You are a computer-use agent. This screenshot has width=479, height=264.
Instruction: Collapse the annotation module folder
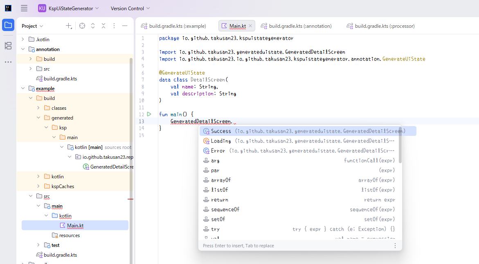point(23,49)
